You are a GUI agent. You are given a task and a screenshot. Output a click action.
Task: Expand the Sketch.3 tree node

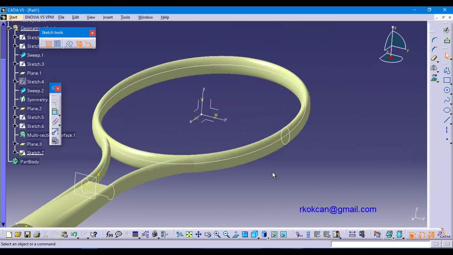15,64
